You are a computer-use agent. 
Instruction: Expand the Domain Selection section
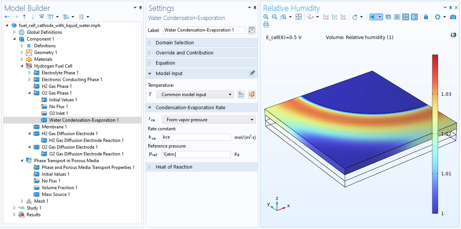click(x=175, y=43)
